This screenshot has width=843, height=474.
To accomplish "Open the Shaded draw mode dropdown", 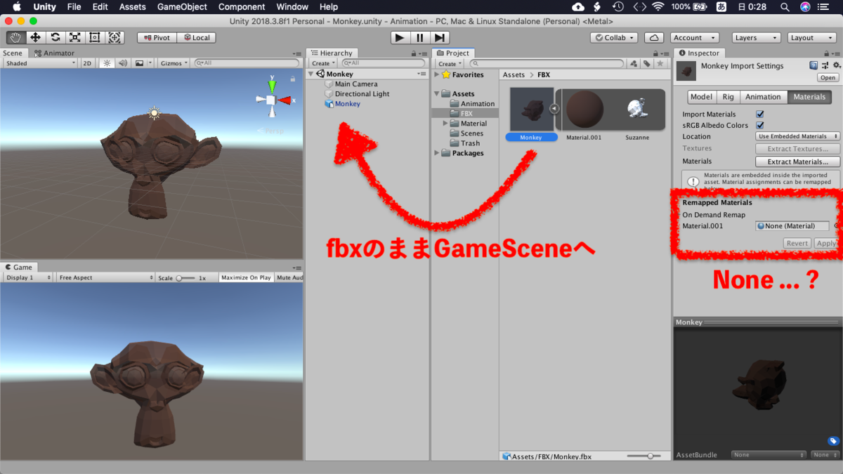I will pos(39,63).
